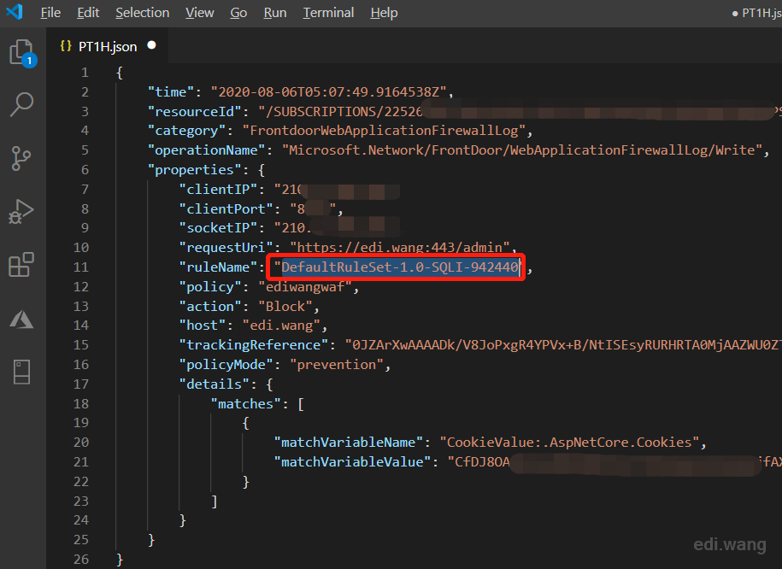
Task: Click the "ruleName" key
Action: [x=218, y=267]
